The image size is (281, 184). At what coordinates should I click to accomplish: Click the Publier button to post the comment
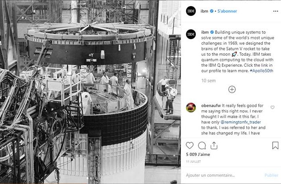pyautogui.click(x=271, y=175)
